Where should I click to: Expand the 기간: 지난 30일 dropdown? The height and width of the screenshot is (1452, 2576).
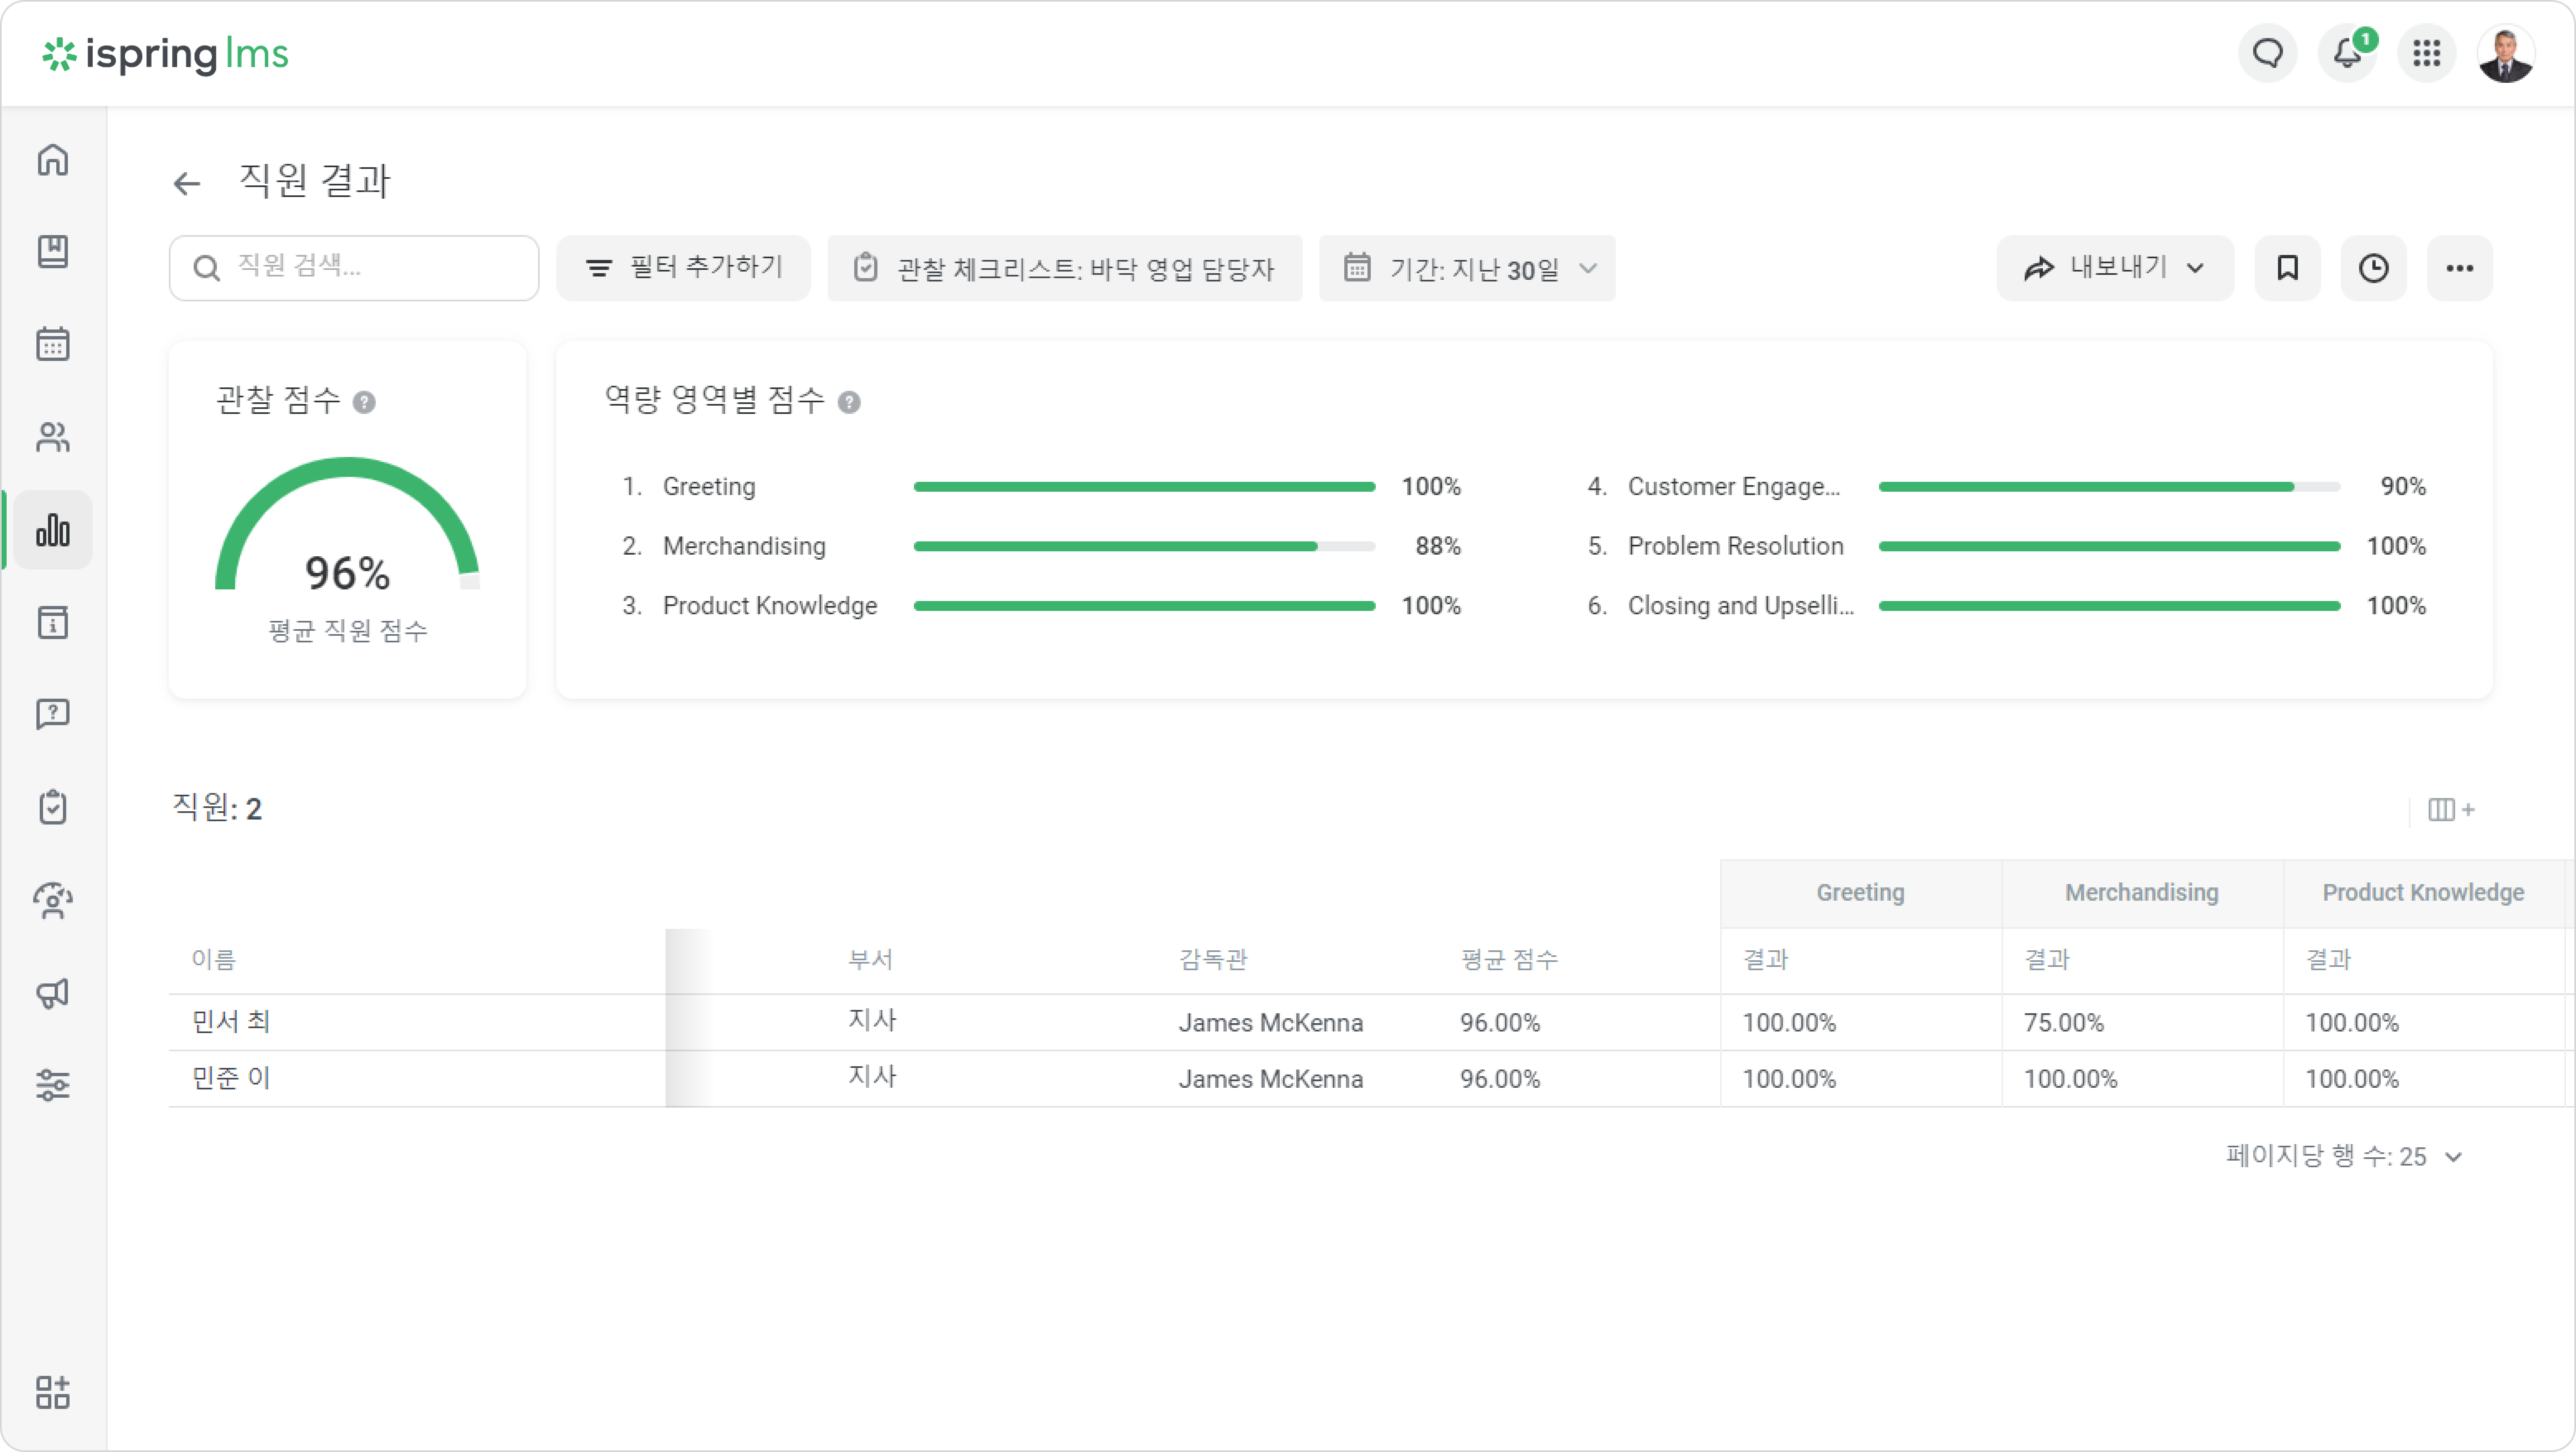(x=1467, y=268)
